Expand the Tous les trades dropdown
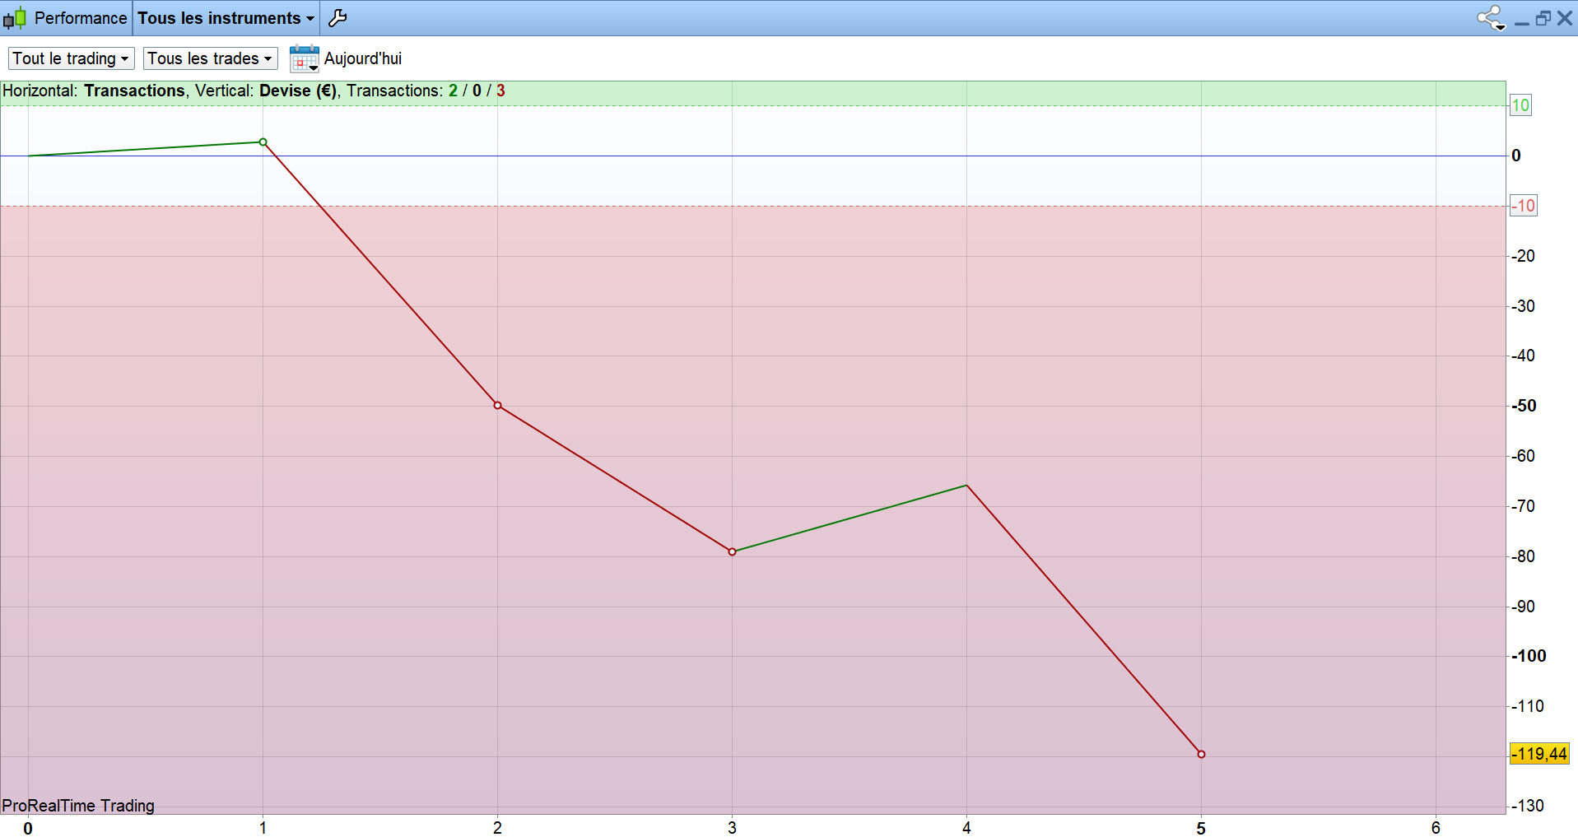Screen dimensions: 1578x837 coord(210,58)
